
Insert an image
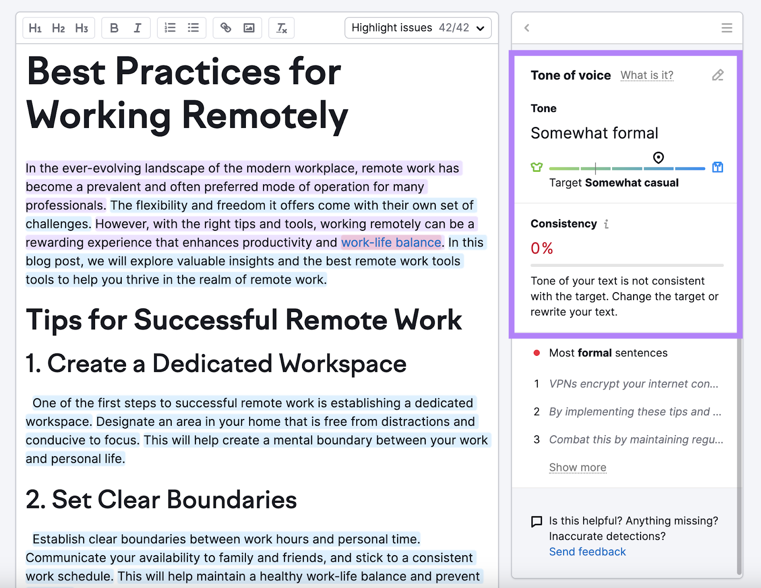249,28
